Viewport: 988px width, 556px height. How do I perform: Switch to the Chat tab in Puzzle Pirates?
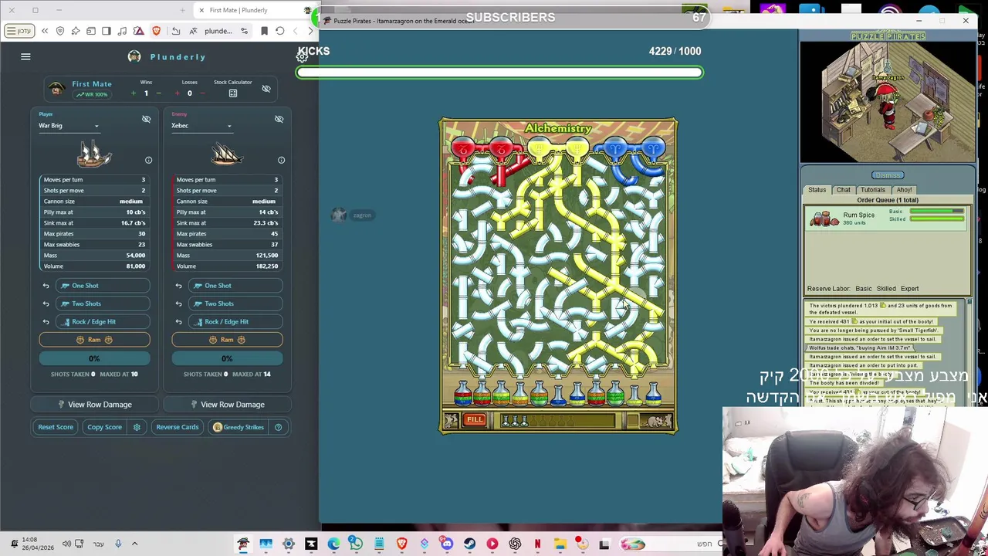point(843,190)
